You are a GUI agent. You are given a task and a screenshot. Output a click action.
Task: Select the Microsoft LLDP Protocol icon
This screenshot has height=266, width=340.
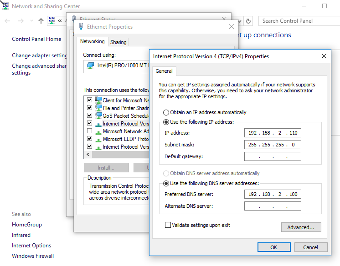(98, 139)
